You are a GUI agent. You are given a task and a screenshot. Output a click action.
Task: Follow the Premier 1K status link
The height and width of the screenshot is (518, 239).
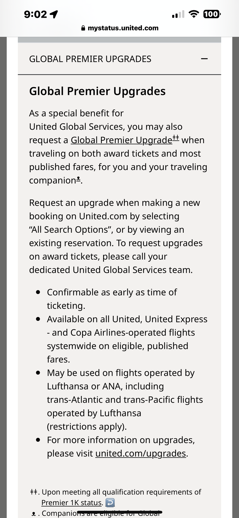tap(71, 503)
